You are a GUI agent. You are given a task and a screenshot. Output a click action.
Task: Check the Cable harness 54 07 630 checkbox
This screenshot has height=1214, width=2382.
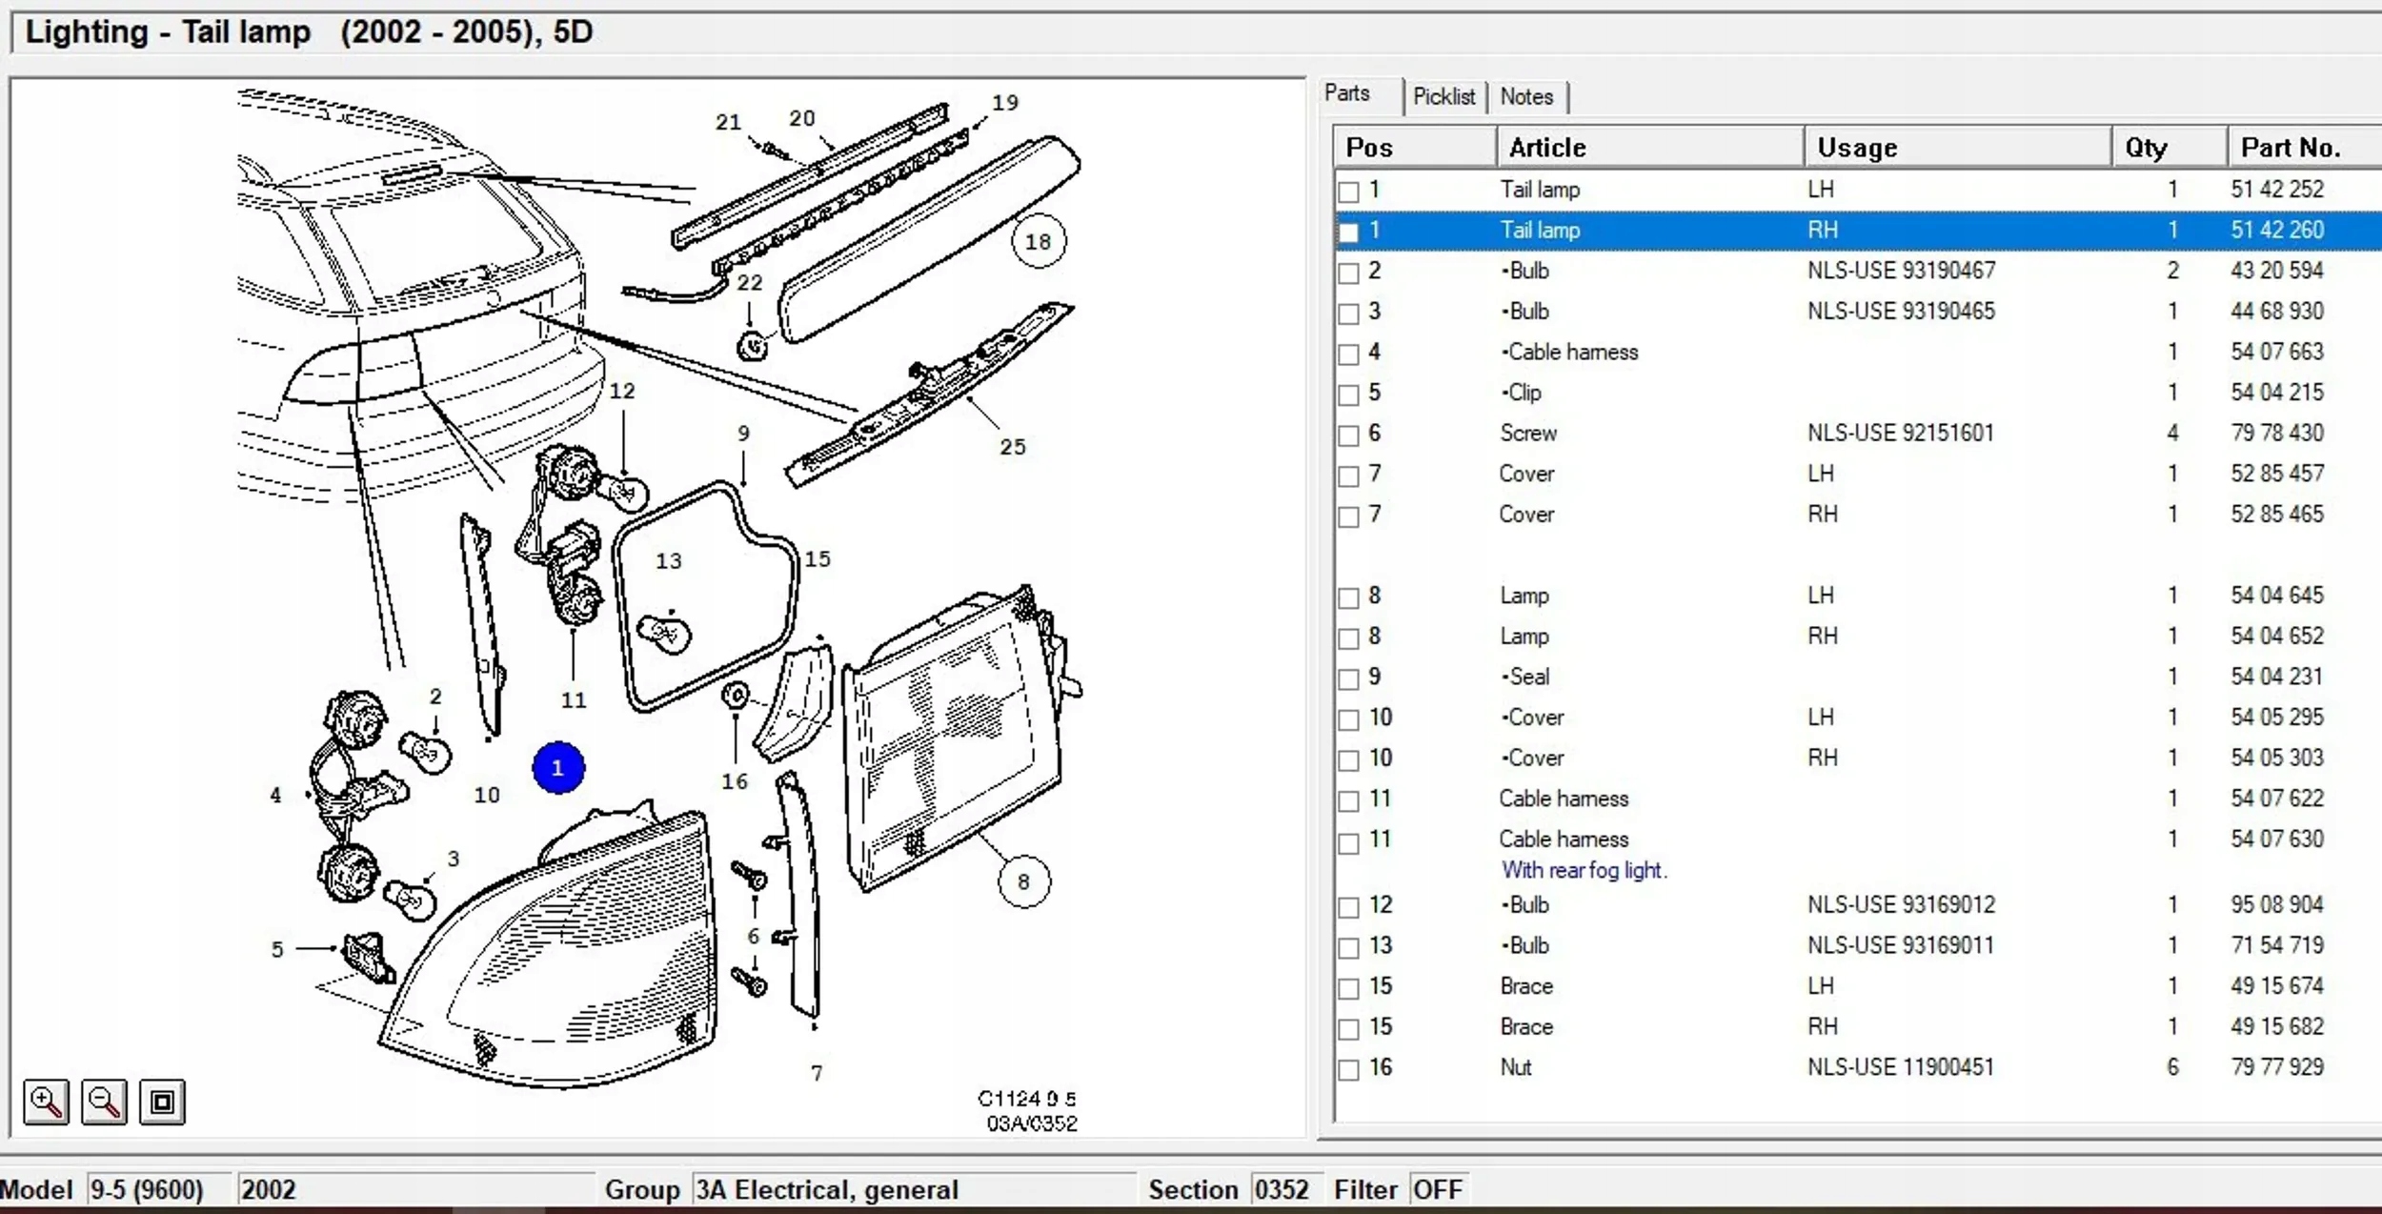[x=1348, y=843]
